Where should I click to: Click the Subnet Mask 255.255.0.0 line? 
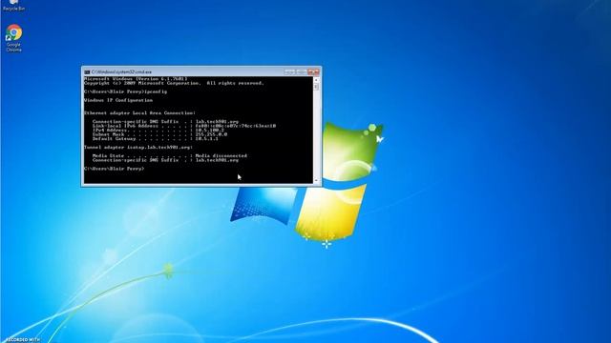(x=159, y=134)
